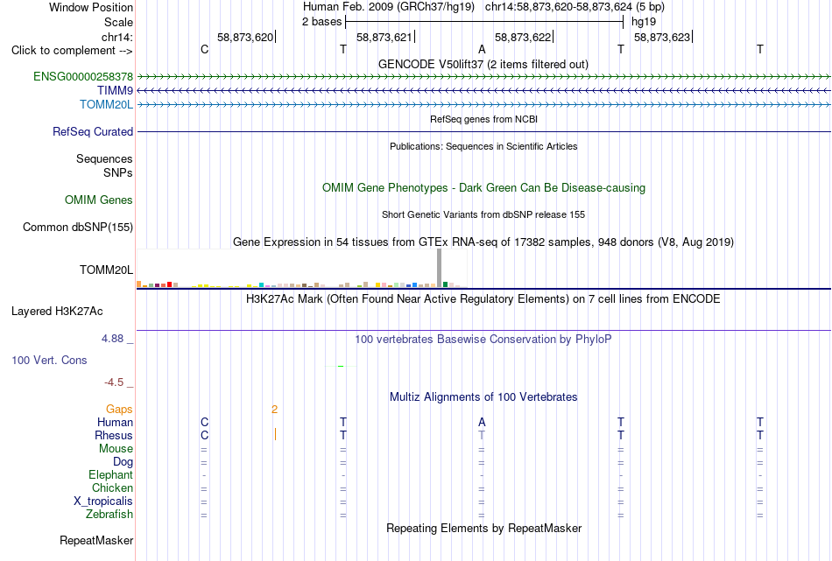
Task: Click the orange gap count '2'
Action: pyautogui.click(x=274, y=410)
